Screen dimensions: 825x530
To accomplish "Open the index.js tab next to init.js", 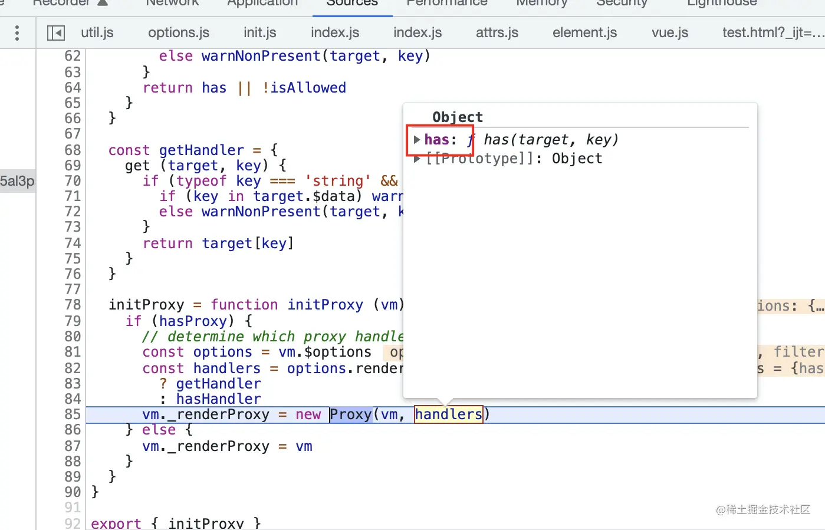I will point(335,32).
